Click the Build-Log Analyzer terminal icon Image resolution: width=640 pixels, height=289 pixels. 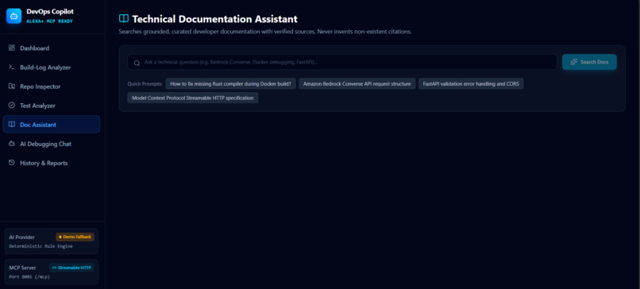12,67
